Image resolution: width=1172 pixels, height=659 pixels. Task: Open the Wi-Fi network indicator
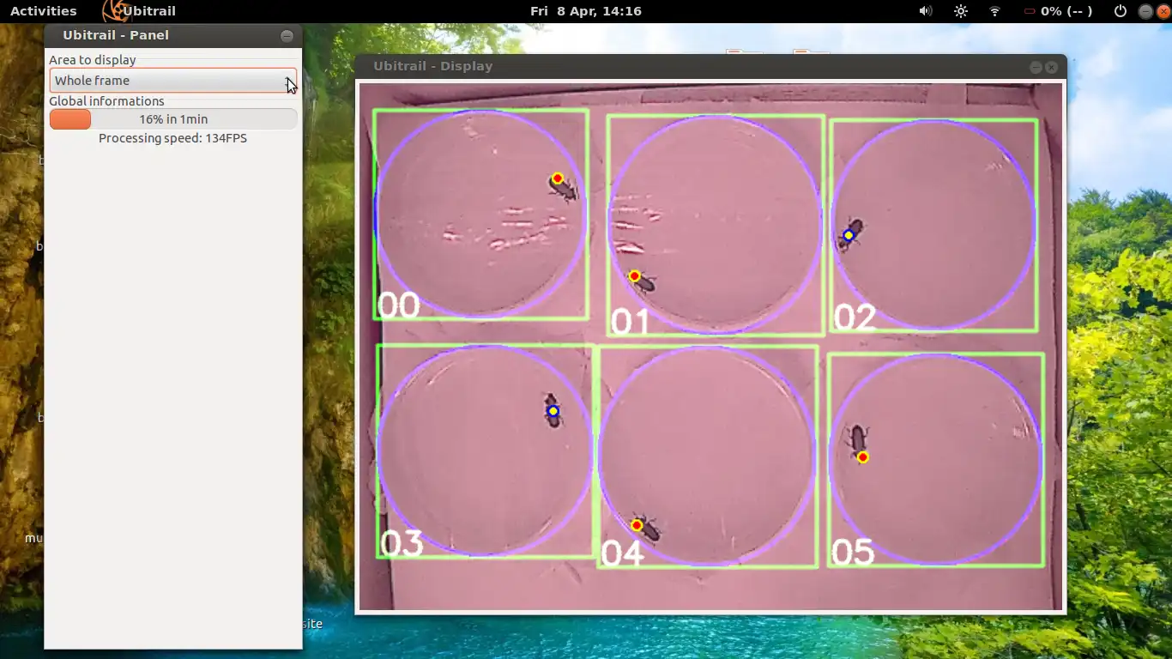click(x=995, y=11)
